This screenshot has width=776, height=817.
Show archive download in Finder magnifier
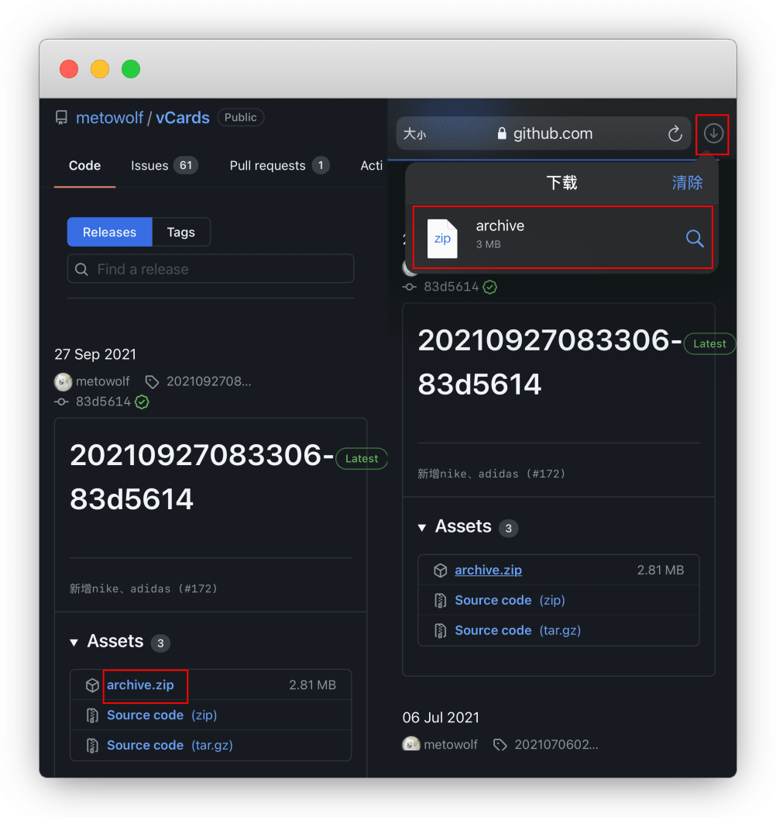(x=695, y=239)
